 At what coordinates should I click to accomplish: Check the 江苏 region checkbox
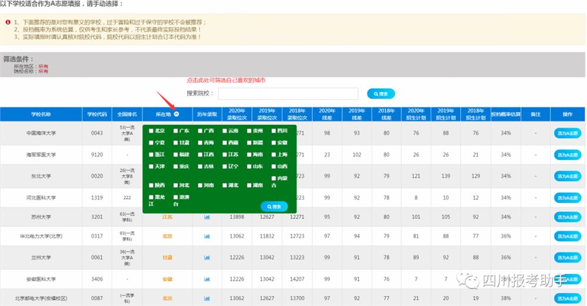tap(225, 155)
